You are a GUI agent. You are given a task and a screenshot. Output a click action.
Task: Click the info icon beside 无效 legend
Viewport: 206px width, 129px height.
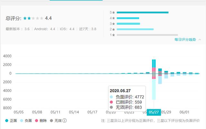tap(64, 121)
